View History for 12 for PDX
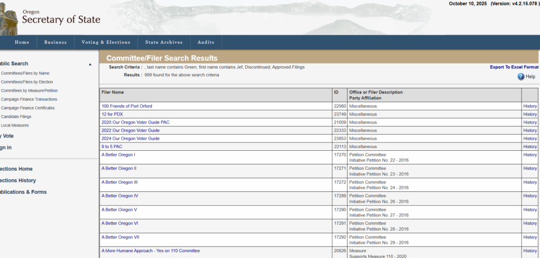 tap(529, 114)
